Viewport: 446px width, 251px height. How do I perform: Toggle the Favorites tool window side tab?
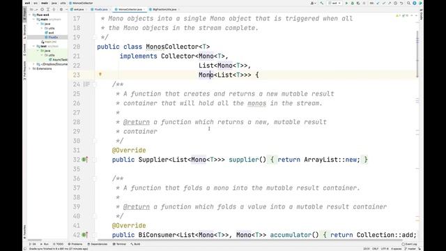point(25,231)
